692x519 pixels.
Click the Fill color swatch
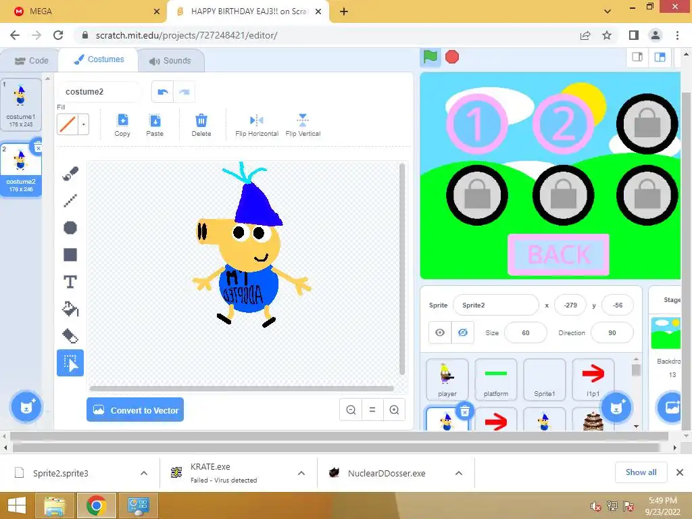pyautogui.click(x=68, y=124)
